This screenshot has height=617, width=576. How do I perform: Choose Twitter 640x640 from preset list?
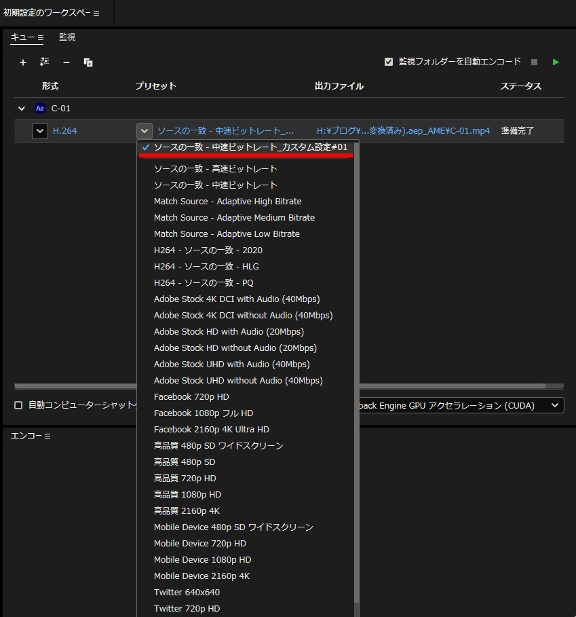187,592
